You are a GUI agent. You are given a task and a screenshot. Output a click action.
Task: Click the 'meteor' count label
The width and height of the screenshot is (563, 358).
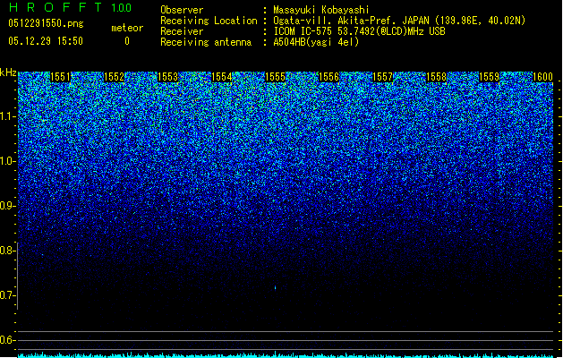point(127,28)
